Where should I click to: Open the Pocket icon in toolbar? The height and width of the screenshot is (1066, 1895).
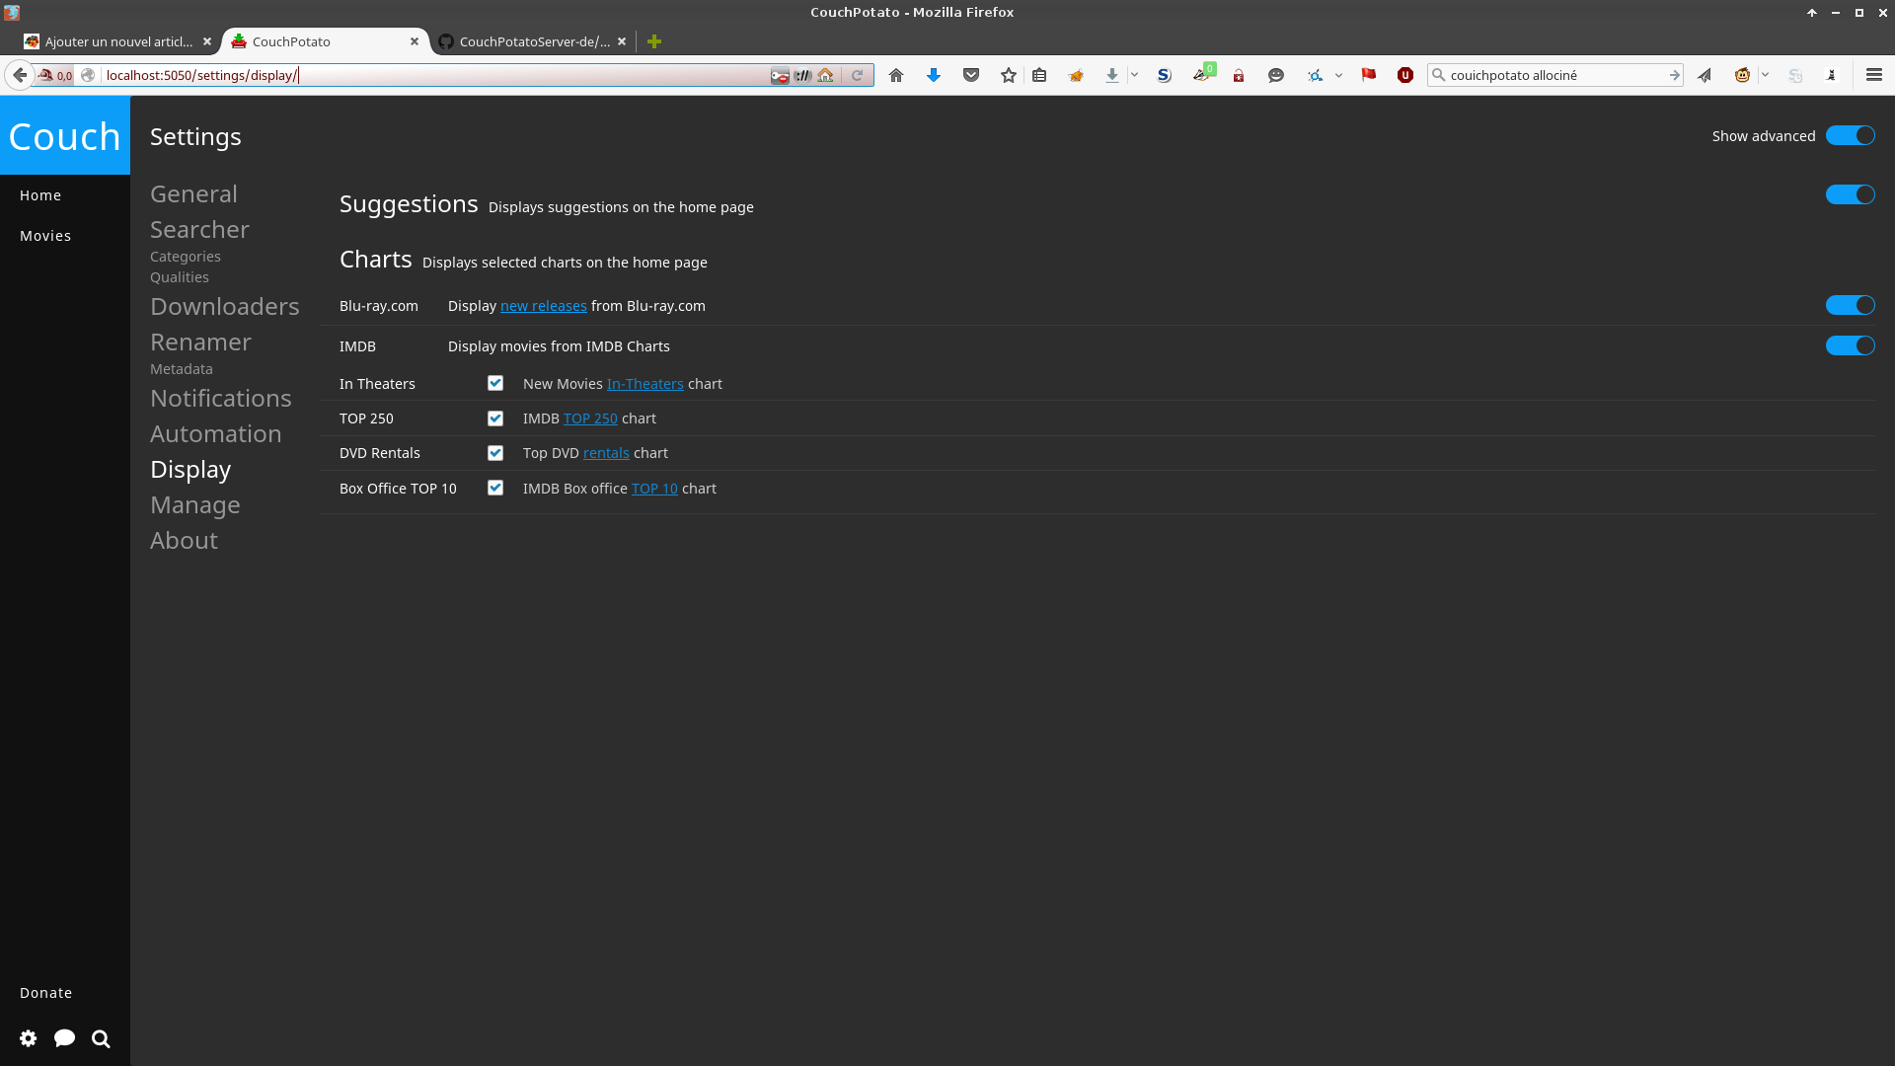point(971,75)
